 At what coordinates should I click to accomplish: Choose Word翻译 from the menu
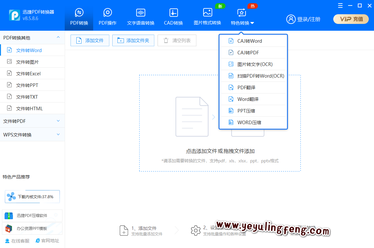253,99
